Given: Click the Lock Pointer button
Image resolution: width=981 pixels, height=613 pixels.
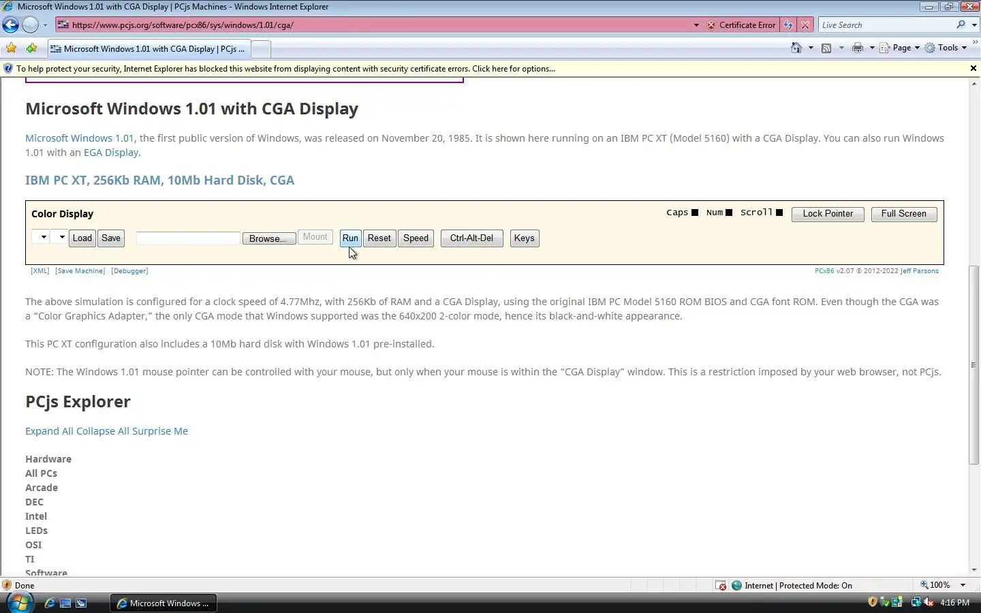Looking at the screenshot, I should click(x=828, y=214).
